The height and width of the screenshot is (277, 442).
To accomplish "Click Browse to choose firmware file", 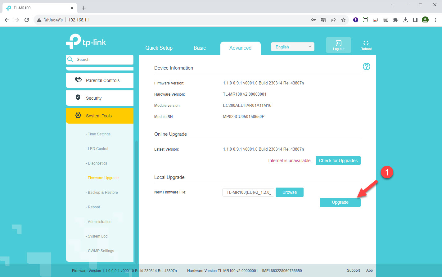I will (x=289, y=192).
